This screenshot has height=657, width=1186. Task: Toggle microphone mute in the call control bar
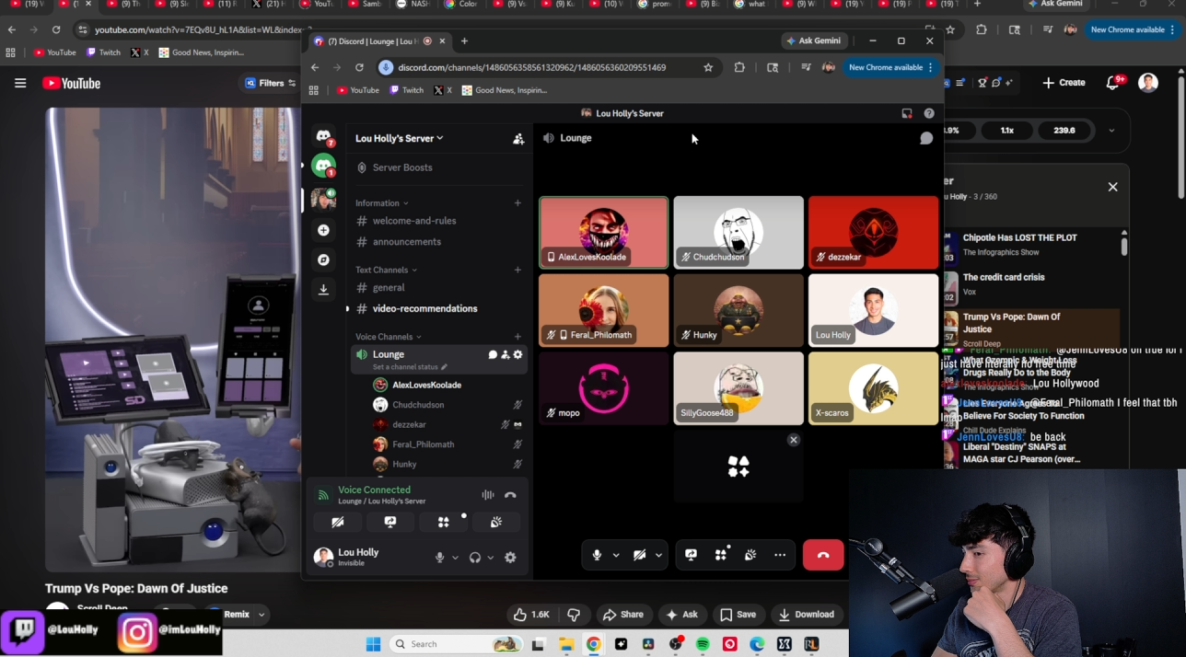tap(597, 555)
